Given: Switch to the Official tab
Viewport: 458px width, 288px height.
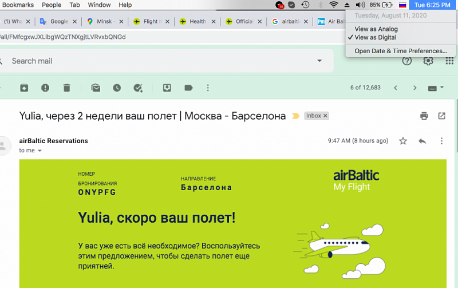Looking at the screenshot, I should pos(243,21).
